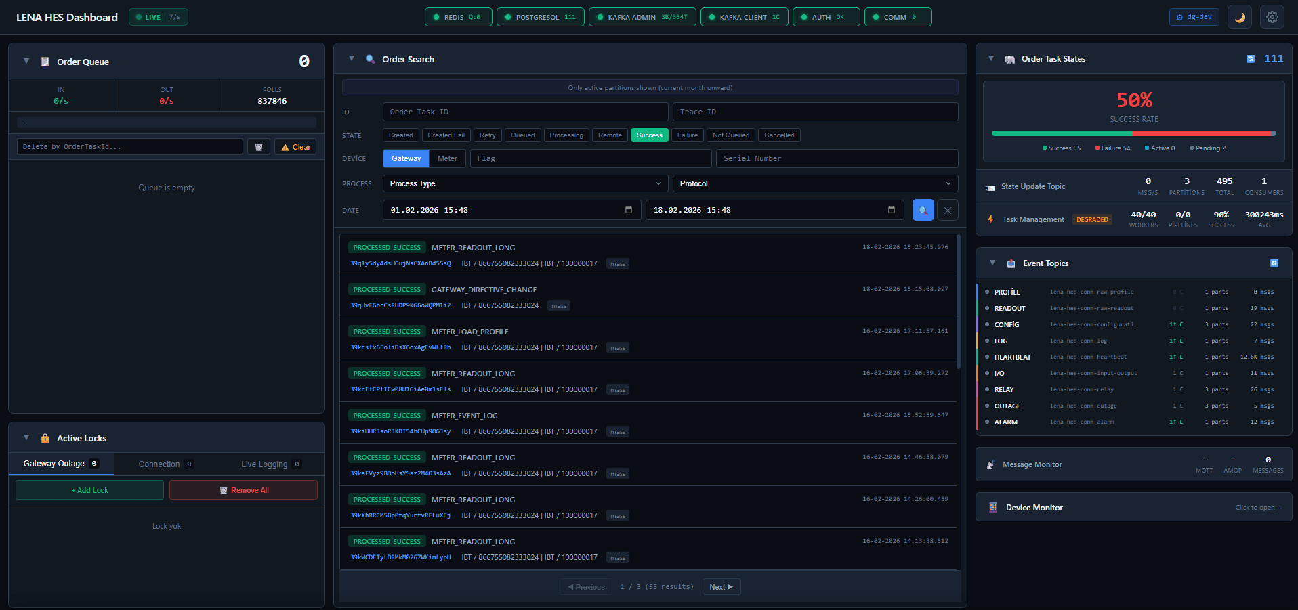Click the Add Lock button

pos(89,490)
